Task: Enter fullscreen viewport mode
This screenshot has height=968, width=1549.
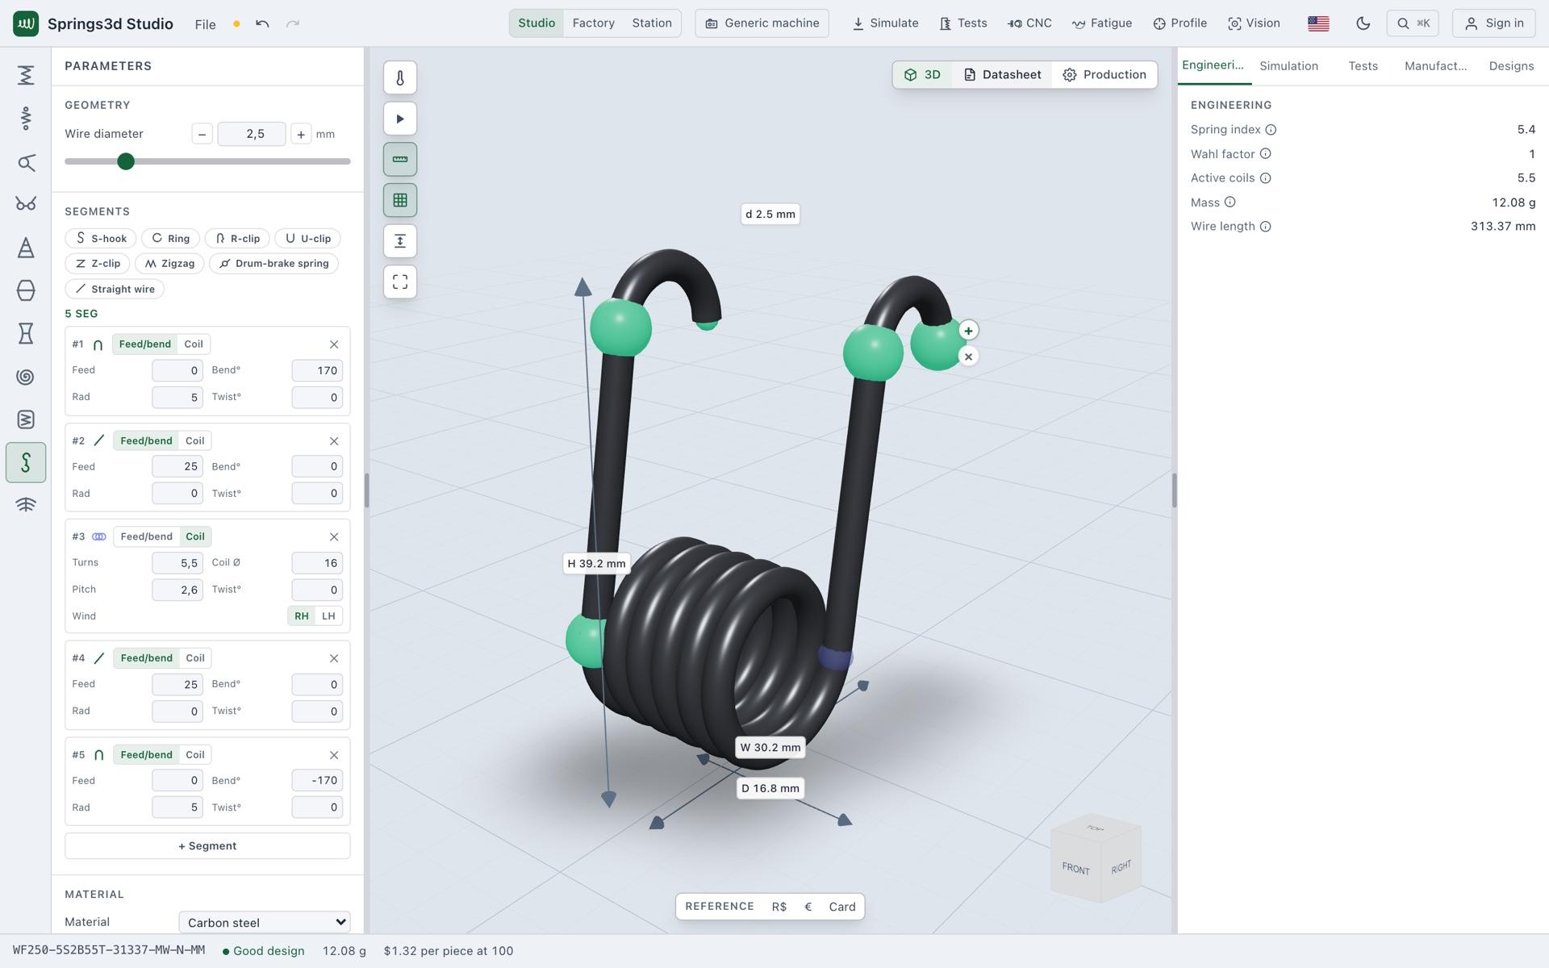Action: click(x=400, y=282)
